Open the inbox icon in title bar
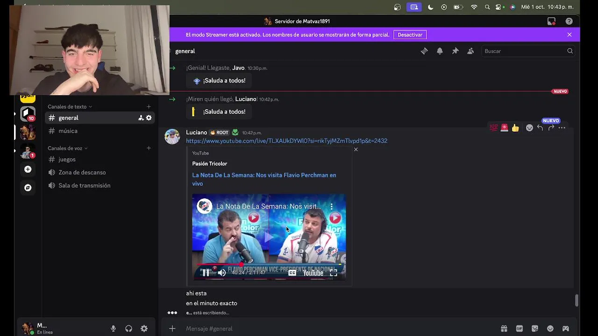This screenshot has width=598, height=336. [x=551, y=21]
